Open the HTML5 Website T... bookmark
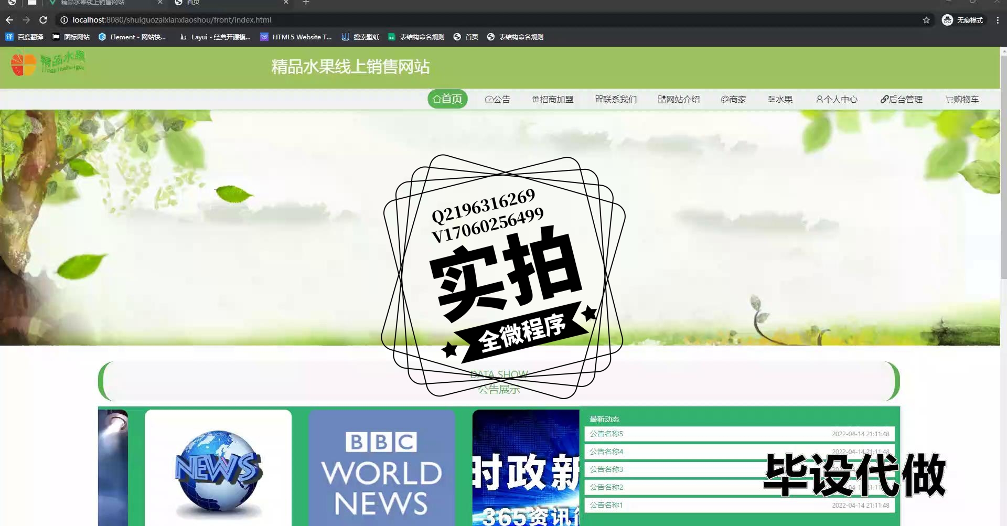This screenshot has width=1007, height=526. pyautogui.click(x=296, y=37)
